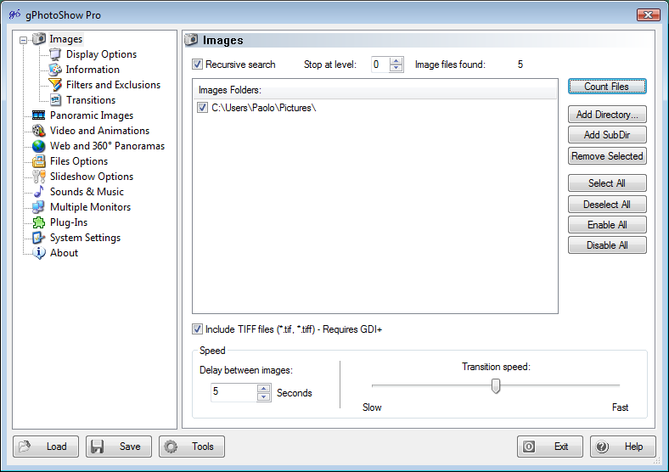The height and width of the screenshot is (472, 669).
Task: Open Filters and Exclusions page
Action: pyautogui.click(x=113, y=85)
